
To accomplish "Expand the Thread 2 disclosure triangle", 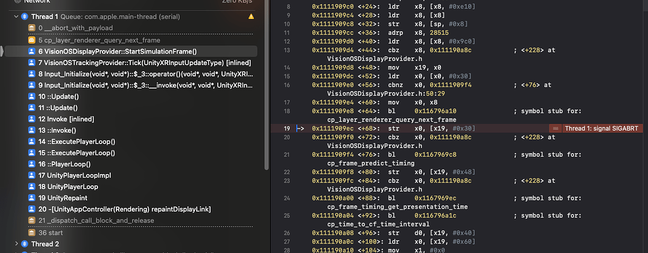I will click(x=16, y=244).
